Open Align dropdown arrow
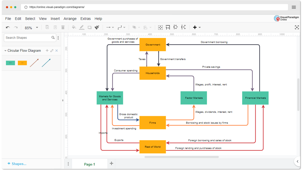The width and height of the screenshot is (303, 172). (150, 28)
